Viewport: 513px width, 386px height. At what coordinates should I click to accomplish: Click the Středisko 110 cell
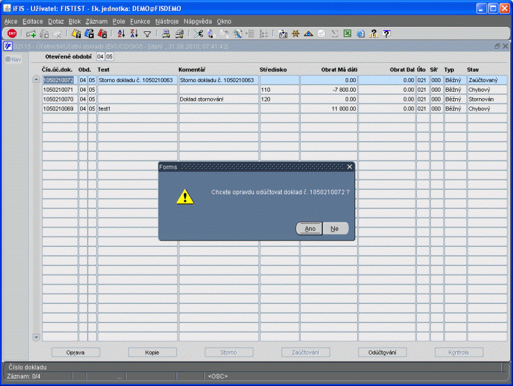click(x=280, y=90)
